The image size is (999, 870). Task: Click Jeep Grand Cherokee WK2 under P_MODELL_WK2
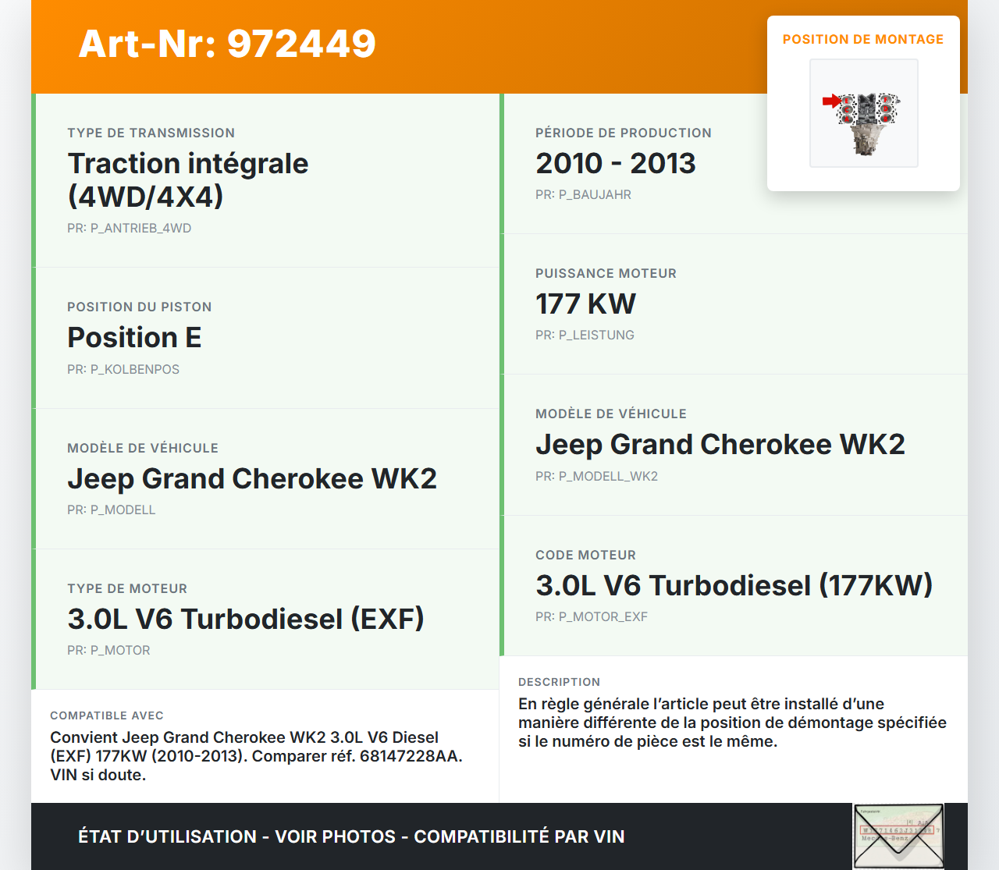(720, 444)
